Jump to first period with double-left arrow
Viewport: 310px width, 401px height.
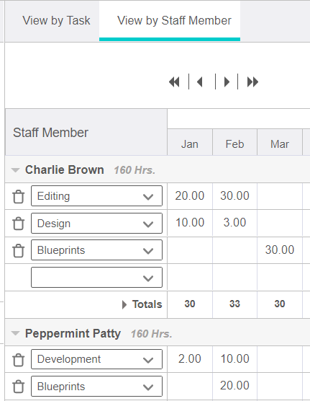pyautogui.click(x=175, y=82)
